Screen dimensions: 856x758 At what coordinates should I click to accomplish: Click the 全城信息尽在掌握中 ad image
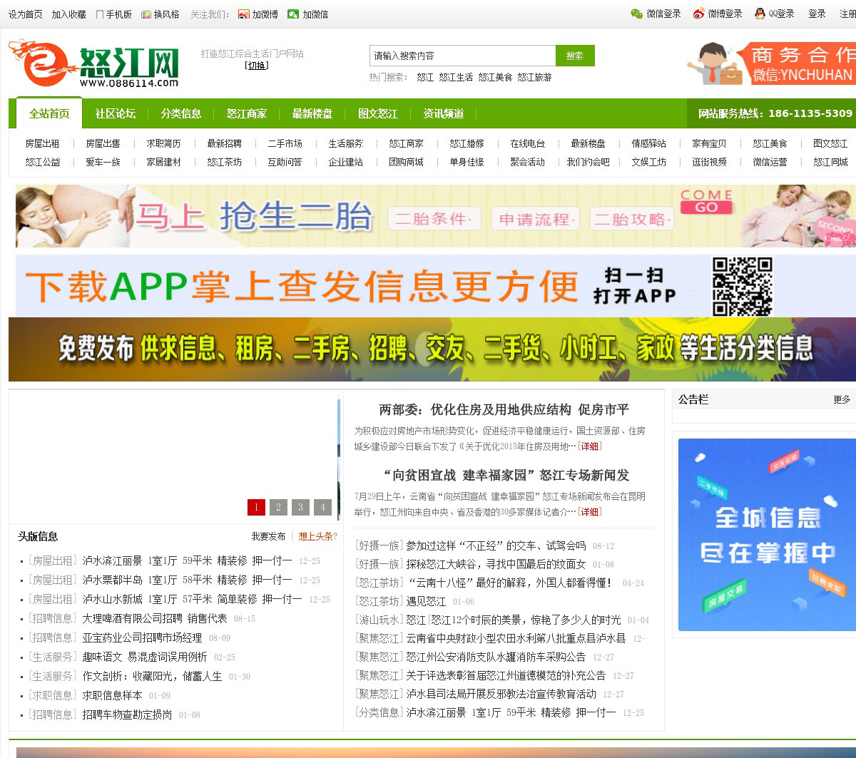(x=767, y=535)
